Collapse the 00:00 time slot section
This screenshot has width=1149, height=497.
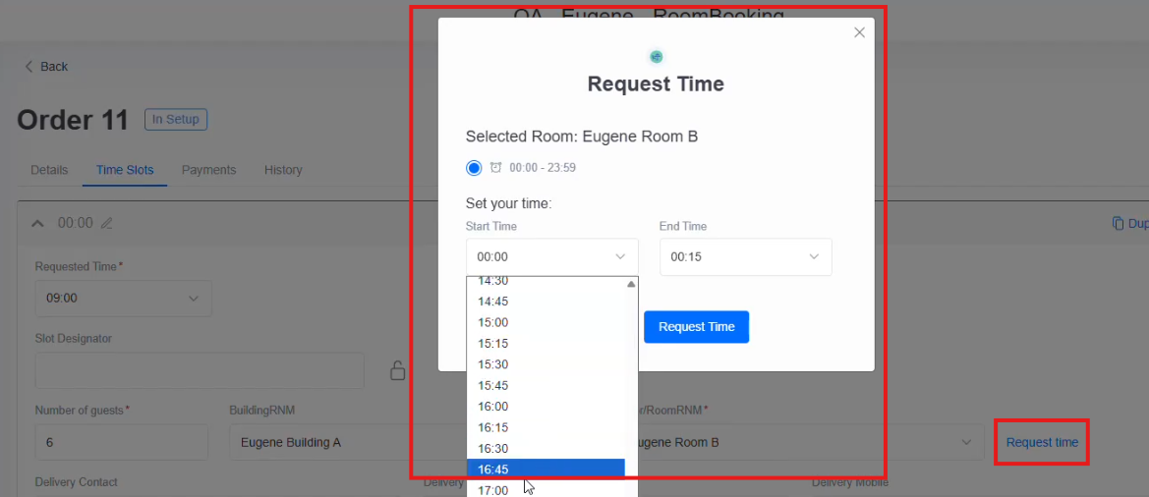[37, 223]
